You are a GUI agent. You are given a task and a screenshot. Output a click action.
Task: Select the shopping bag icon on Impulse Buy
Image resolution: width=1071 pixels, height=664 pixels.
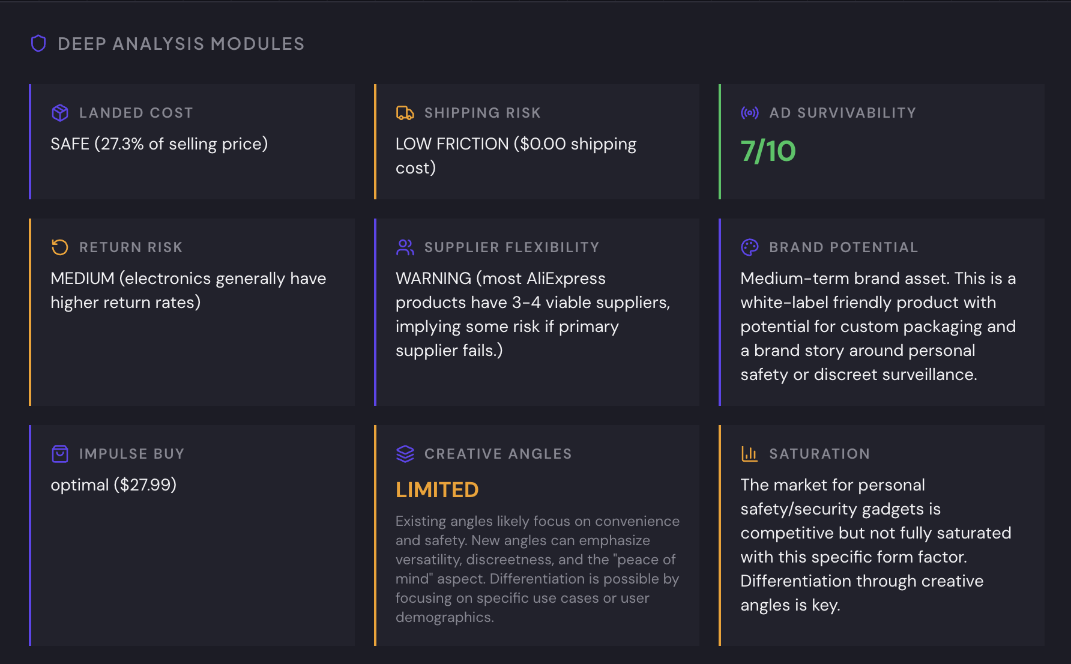pos(59,453)
